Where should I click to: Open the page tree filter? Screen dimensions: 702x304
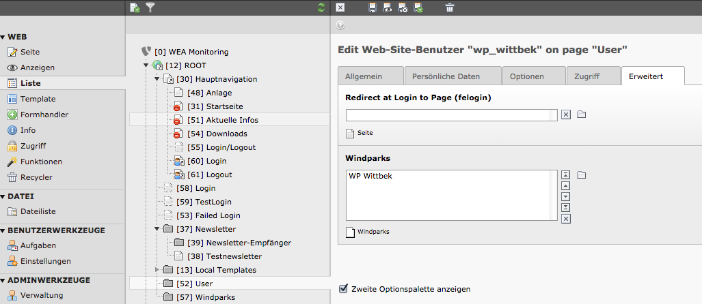[150, 8]
